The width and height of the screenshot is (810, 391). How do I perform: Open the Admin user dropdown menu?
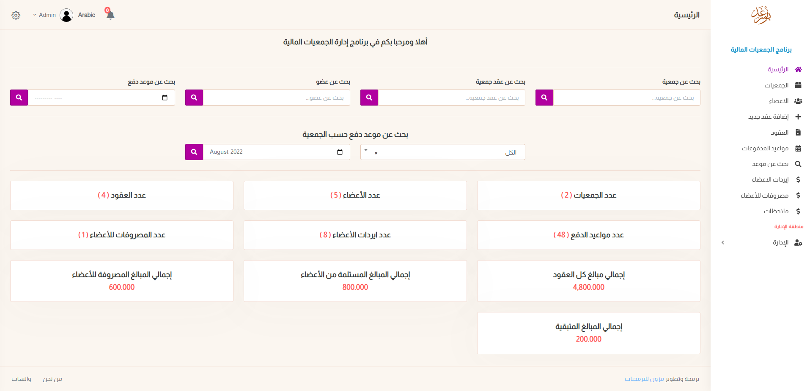[44, 15]
